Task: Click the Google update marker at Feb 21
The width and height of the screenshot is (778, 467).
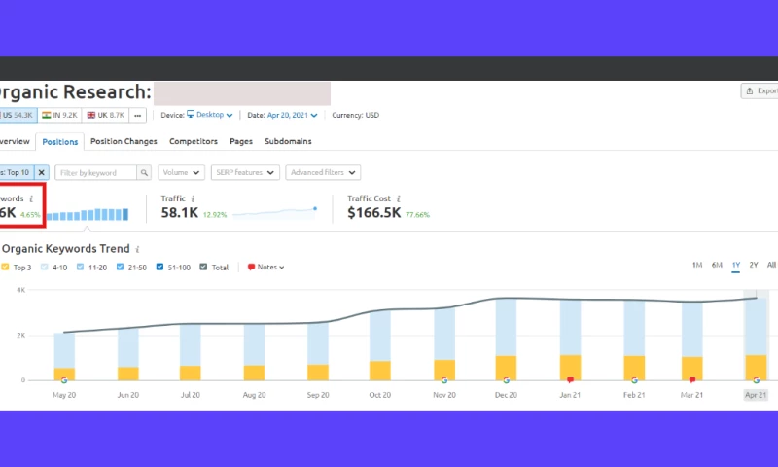Action: (634, 380)
